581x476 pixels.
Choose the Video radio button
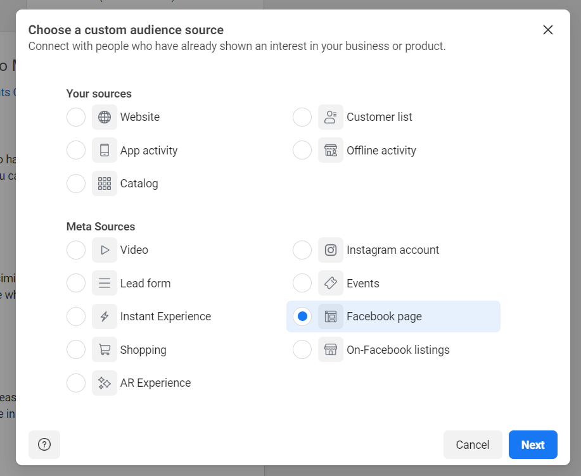(75, 249)
